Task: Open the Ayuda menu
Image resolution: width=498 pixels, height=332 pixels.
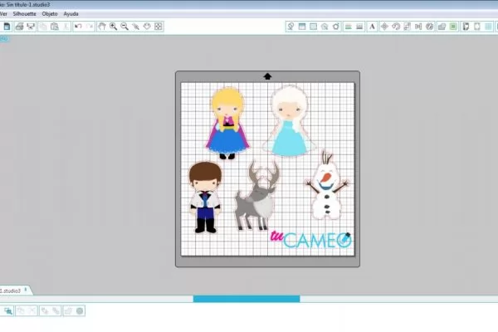Action: tap(71, 14)
